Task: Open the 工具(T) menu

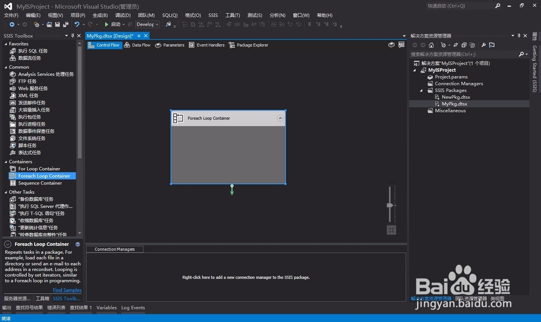Action: [233, 15]
